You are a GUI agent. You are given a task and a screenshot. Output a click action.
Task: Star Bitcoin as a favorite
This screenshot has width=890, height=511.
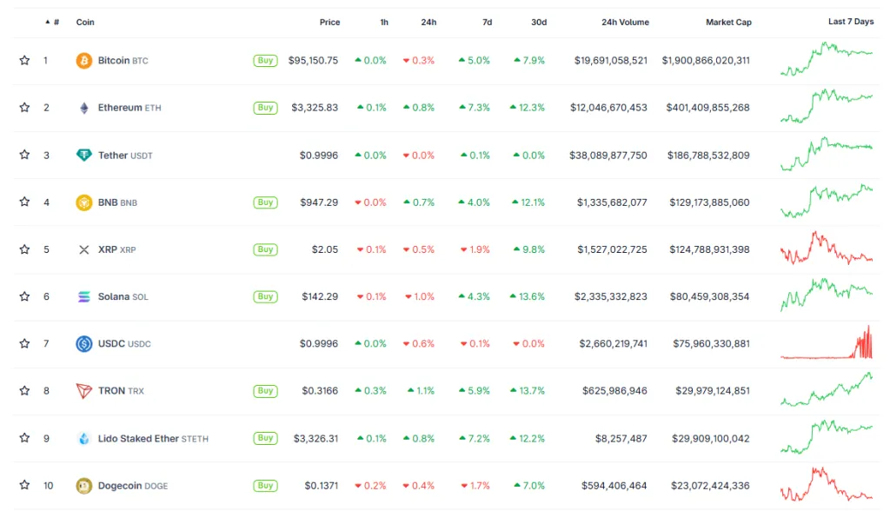click(24, 61)
